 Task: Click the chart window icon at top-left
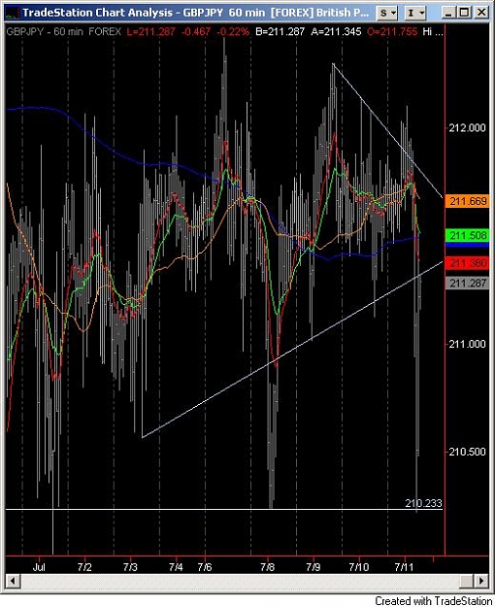click(x=12, y=14)
